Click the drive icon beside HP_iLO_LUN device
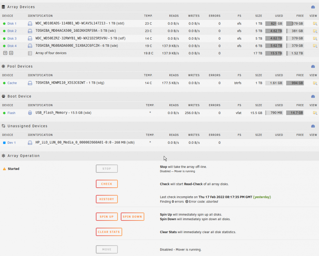 (30, 143)
